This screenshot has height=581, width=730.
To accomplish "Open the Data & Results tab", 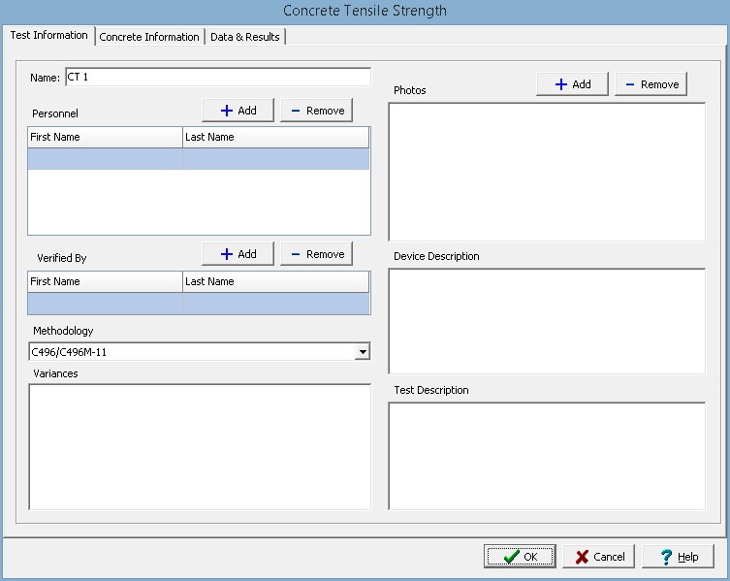I will coord(244,37).
